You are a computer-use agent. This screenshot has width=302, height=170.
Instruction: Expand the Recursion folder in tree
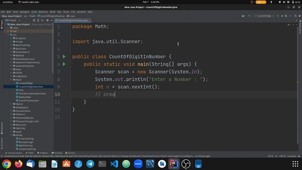pyautogui.click(x=11, y=125)
